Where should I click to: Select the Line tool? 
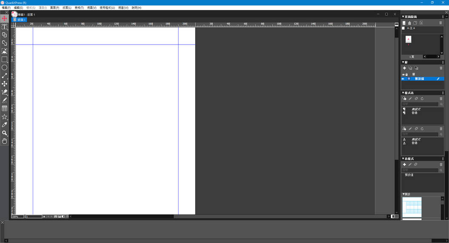click(x=4, y=76)
